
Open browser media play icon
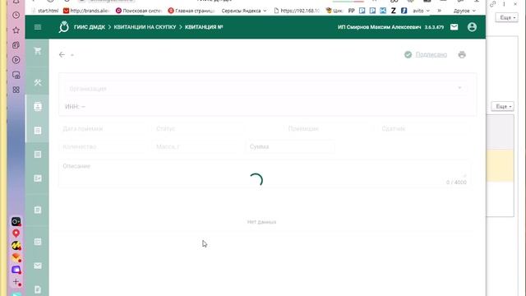(x=16, y=60)
